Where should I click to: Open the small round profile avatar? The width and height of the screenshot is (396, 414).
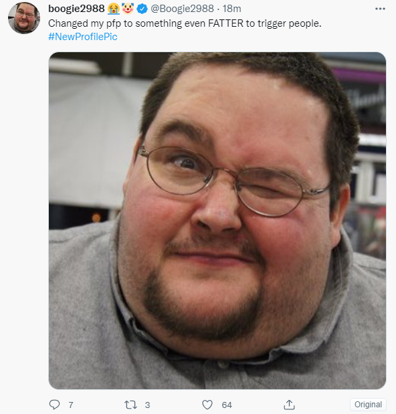click(x=24, y=18)
